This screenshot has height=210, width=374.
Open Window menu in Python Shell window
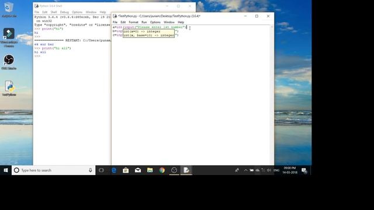[x=91, y=12]
